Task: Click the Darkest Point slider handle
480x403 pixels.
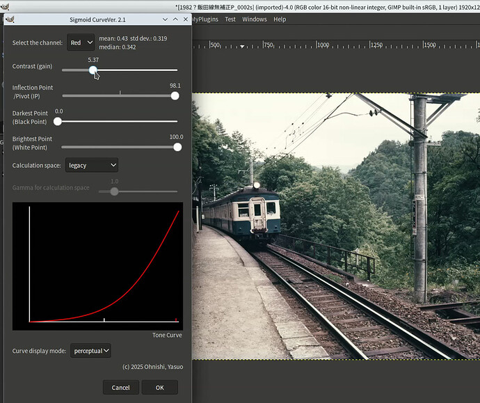Action: 58,121
